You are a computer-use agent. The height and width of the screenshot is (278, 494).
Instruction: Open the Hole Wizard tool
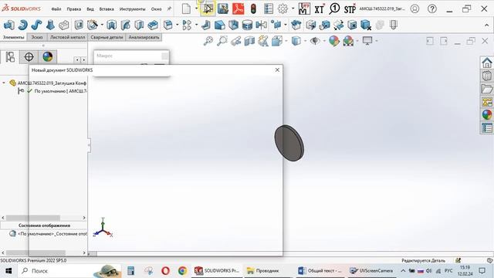(x=93, y=25)
